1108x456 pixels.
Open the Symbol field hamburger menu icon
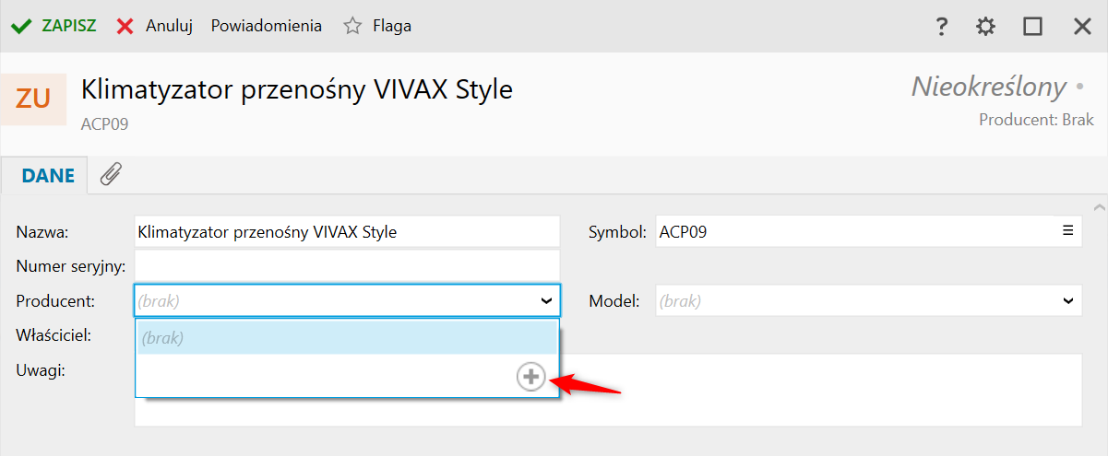1067,230
